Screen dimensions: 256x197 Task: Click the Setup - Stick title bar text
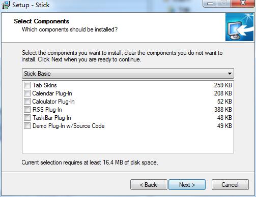click(31, 5)
